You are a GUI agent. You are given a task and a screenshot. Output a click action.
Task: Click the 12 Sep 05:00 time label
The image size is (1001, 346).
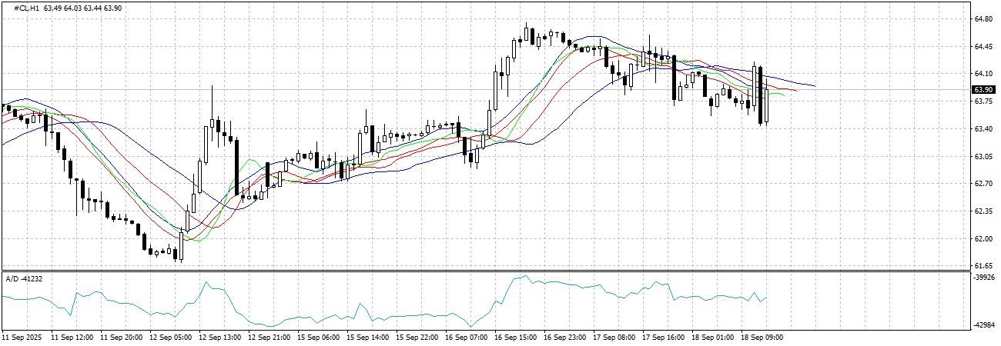coord(170,338)
